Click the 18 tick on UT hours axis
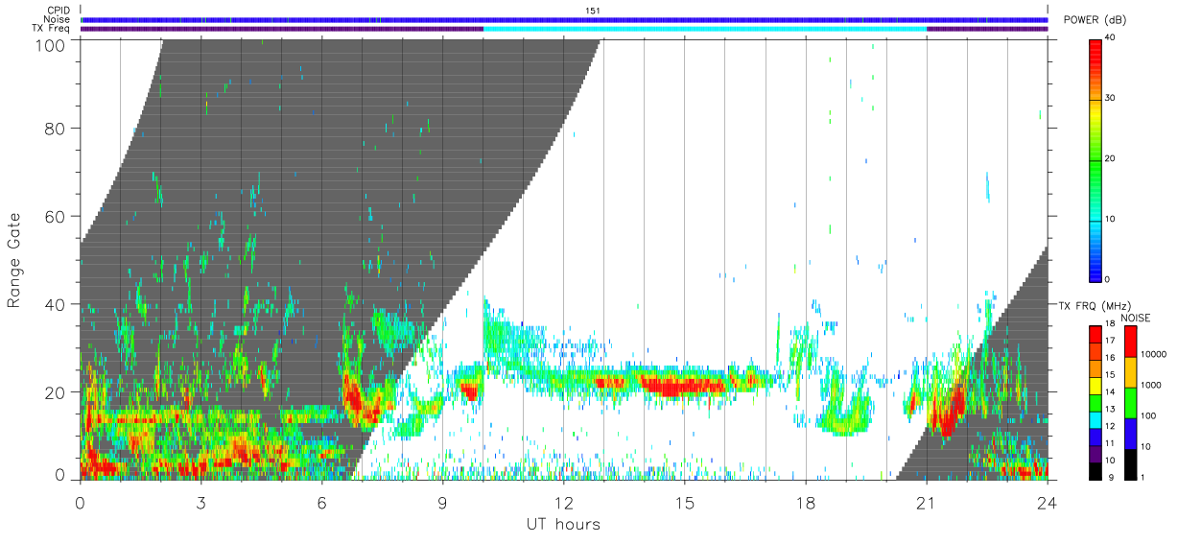 (805, 502)
